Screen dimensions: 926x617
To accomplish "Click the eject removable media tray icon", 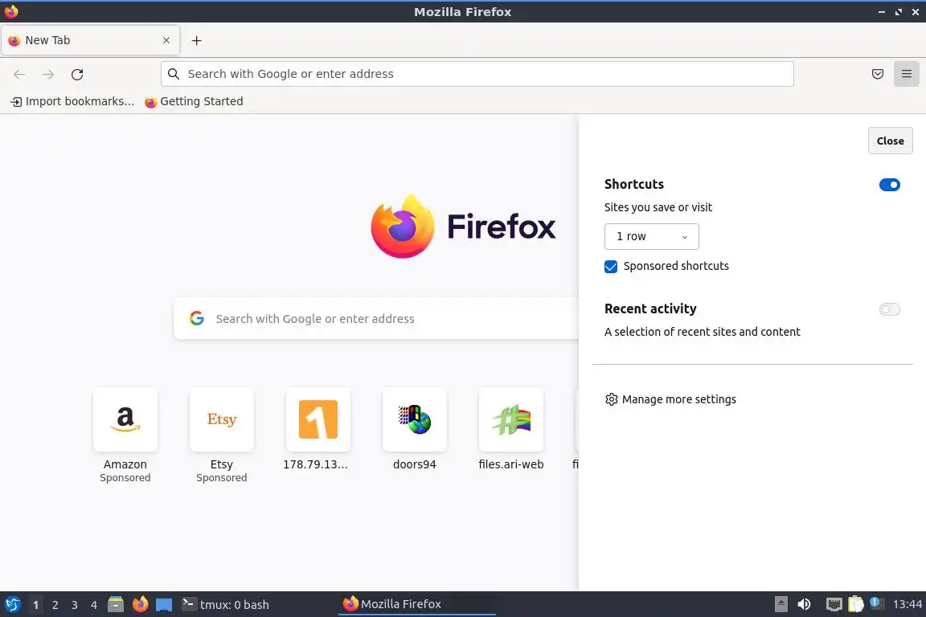I will pyautogui.click(x=781, y=604).
